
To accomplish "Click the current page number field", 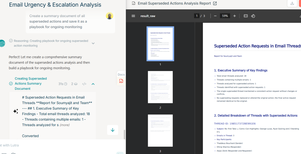I will 196,16.
